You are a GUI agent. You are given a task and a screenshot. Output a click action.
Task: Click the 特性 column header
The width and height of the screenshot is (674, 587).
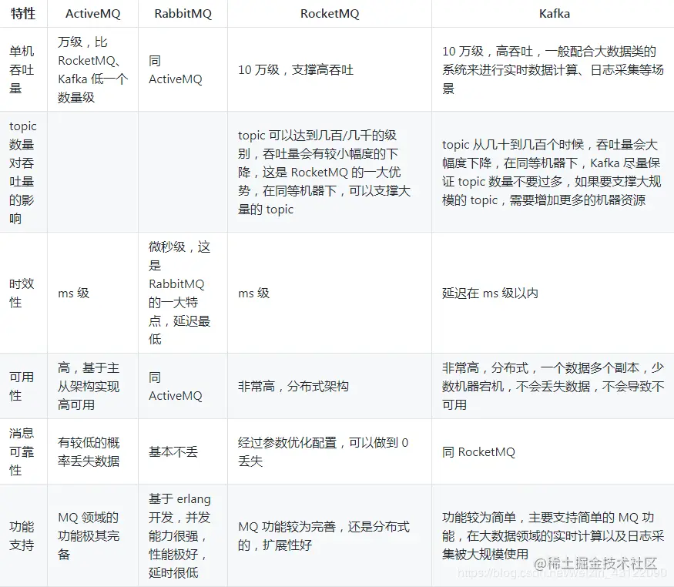pyautogui.click(x=23, y=14)
